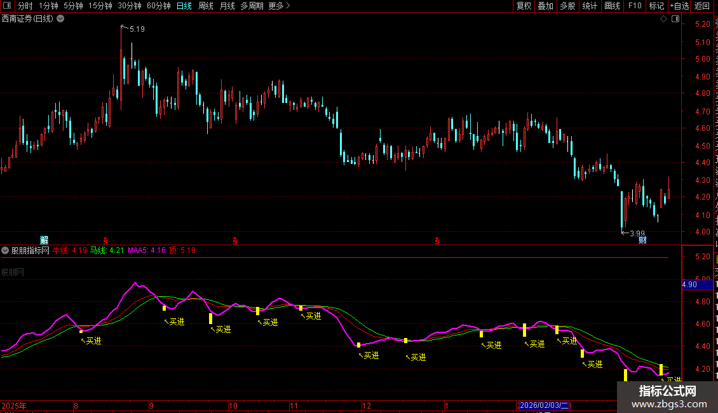Click the 5.19 high price annotation
The image size is (718, 413).
pos(137,29)
